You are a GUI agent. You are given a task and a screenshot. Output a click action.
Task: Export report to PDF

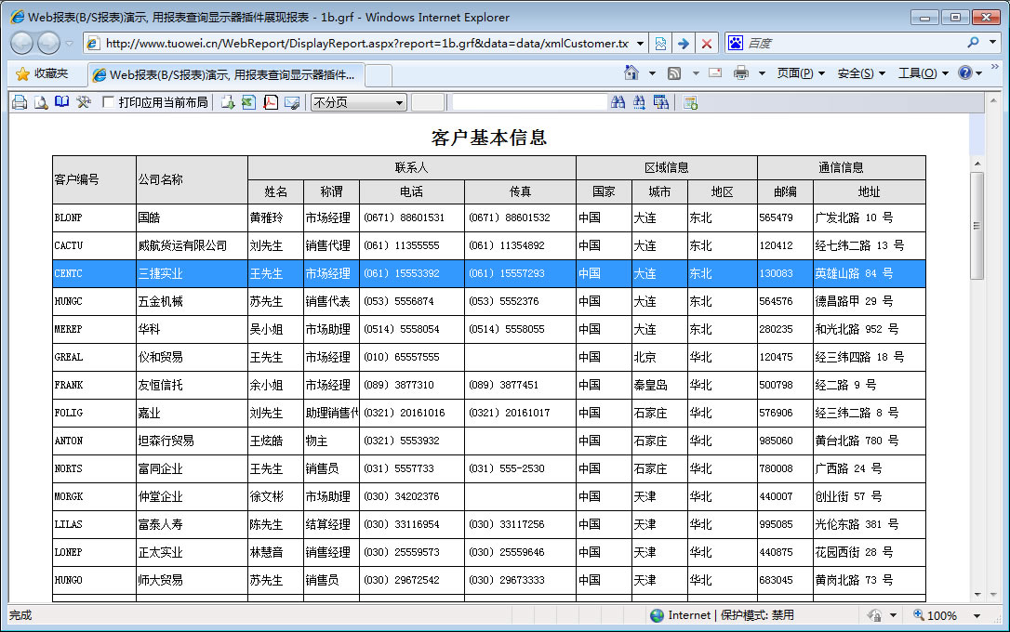click(271, 102)
